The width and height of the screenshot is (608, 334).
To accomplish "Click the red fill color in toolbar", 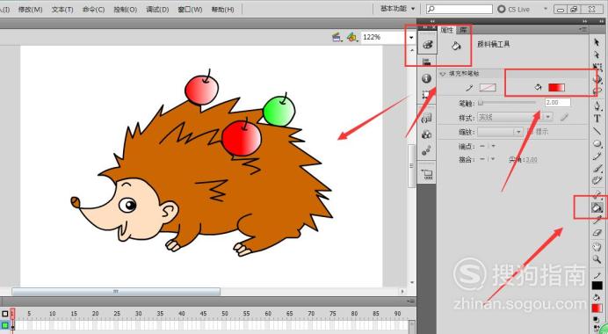I will [x=597, y=309].
